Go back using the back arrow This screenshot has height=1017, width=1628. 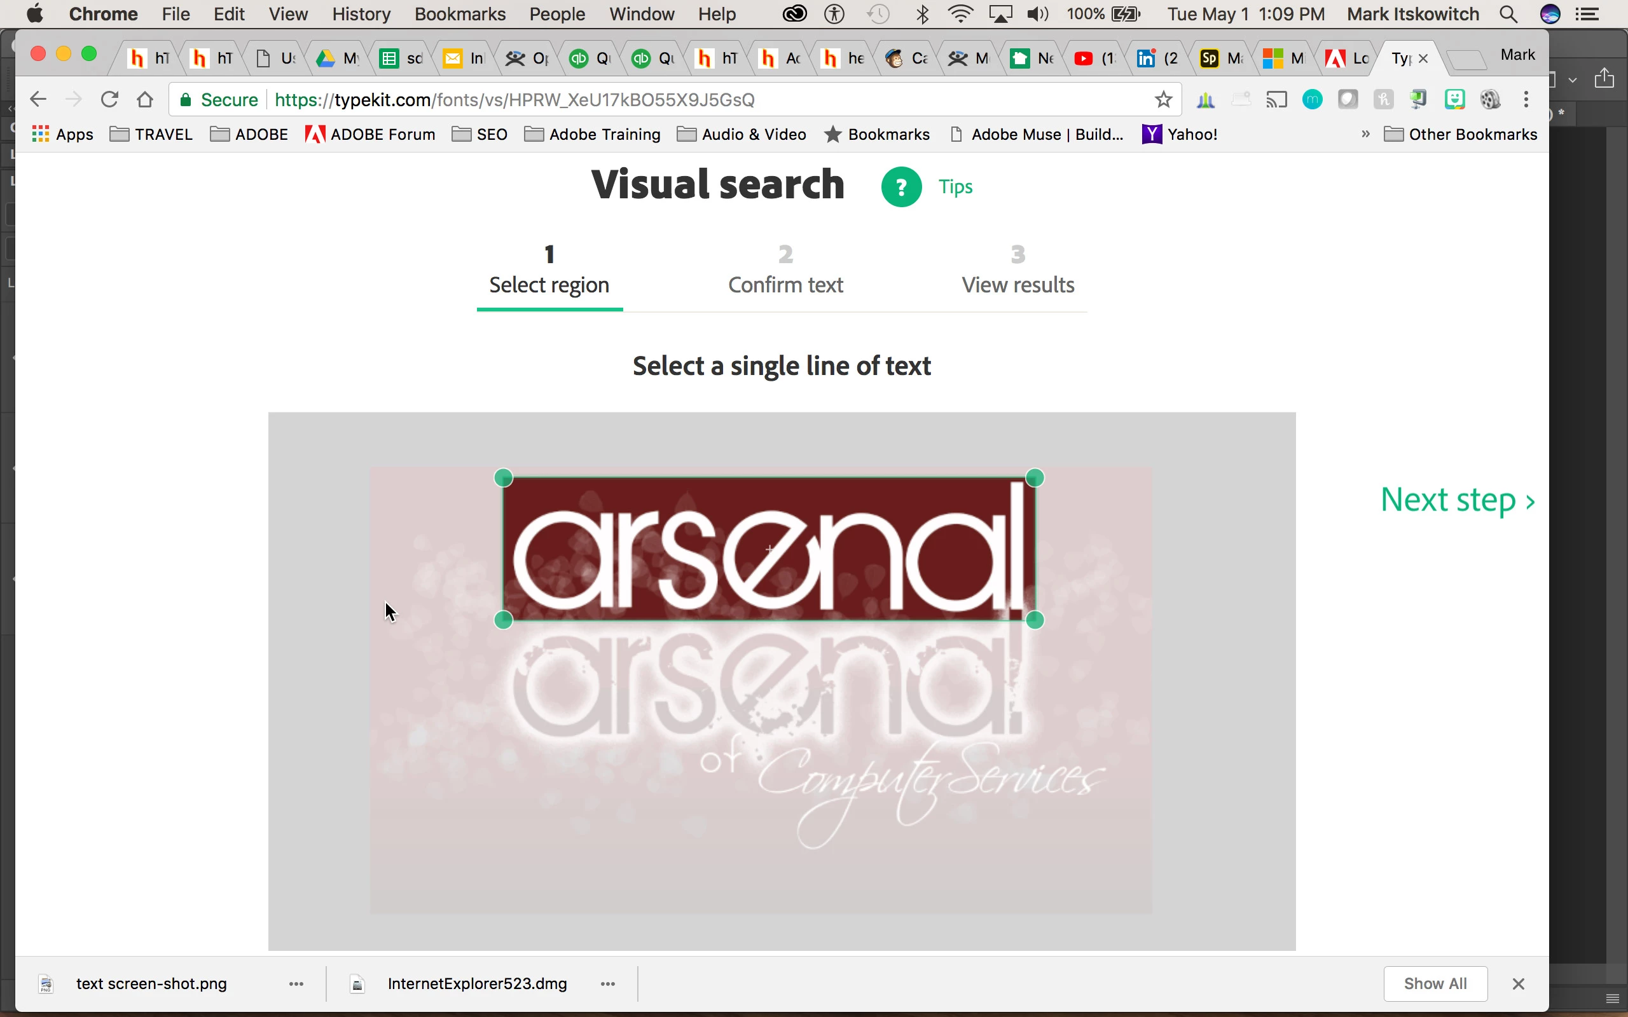coord(38,100)
